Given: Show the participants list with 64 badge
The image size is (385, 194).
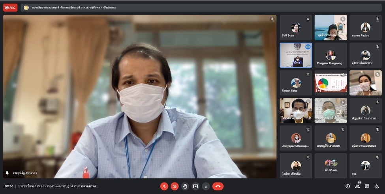Looking at the screenshot, I should (357, 186).
